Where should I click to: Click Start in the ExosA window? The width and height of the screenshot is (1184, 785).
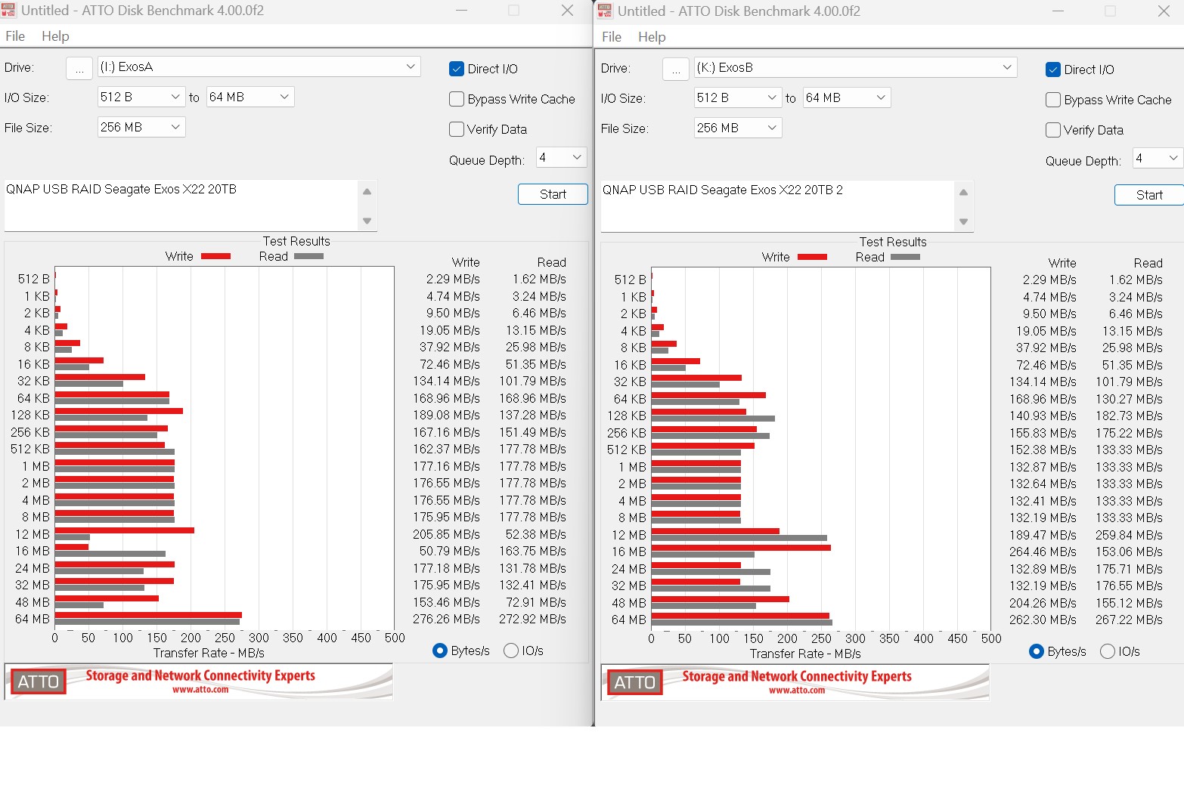553,194
